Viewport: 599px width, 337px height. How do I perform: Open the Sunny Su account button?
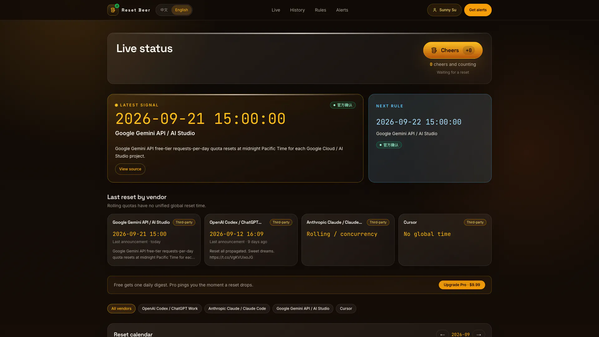(444, 10)
